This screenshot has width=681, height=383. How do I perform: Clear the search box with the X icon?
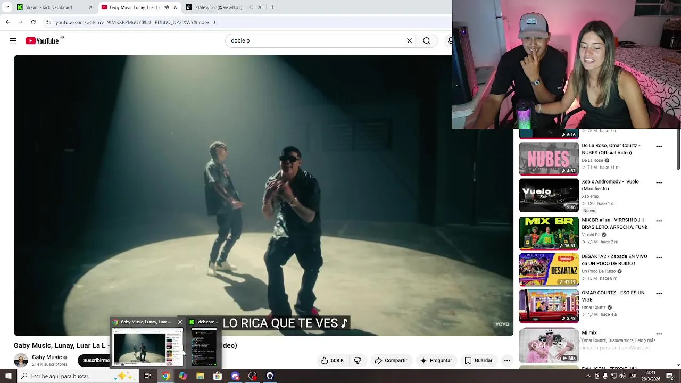point(410,40)
